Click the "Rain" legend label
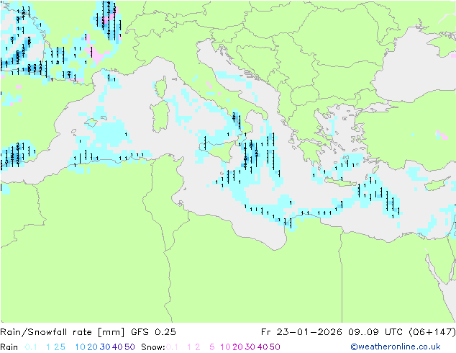This screenshot has height=353, width=456. pos(9,347)
